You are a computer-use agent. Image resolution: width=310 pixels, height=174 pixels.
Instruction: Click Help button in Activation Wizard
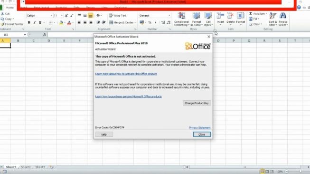click(x=104, y=135)
